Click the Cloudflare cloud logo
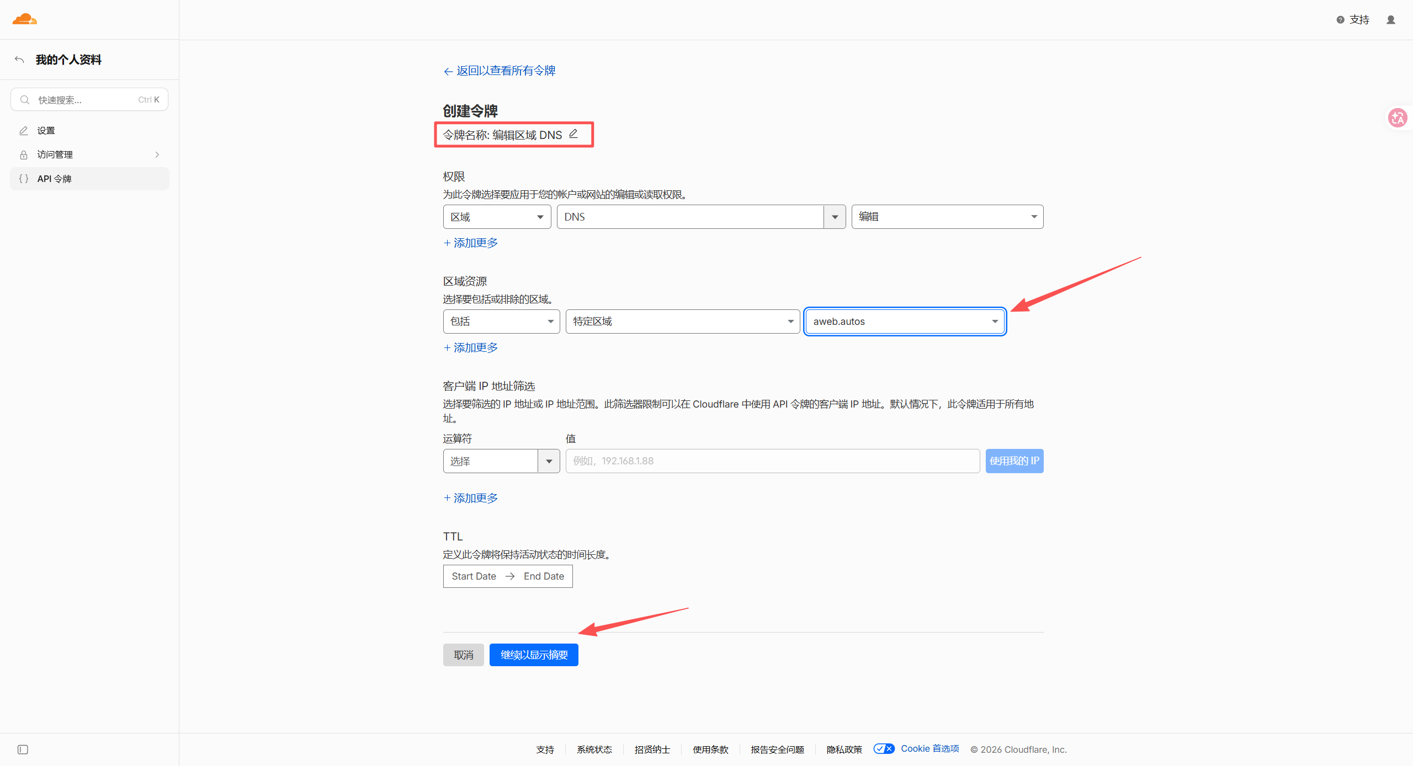The width and height of the screenshot is (1413, 766). click(24, 19)
